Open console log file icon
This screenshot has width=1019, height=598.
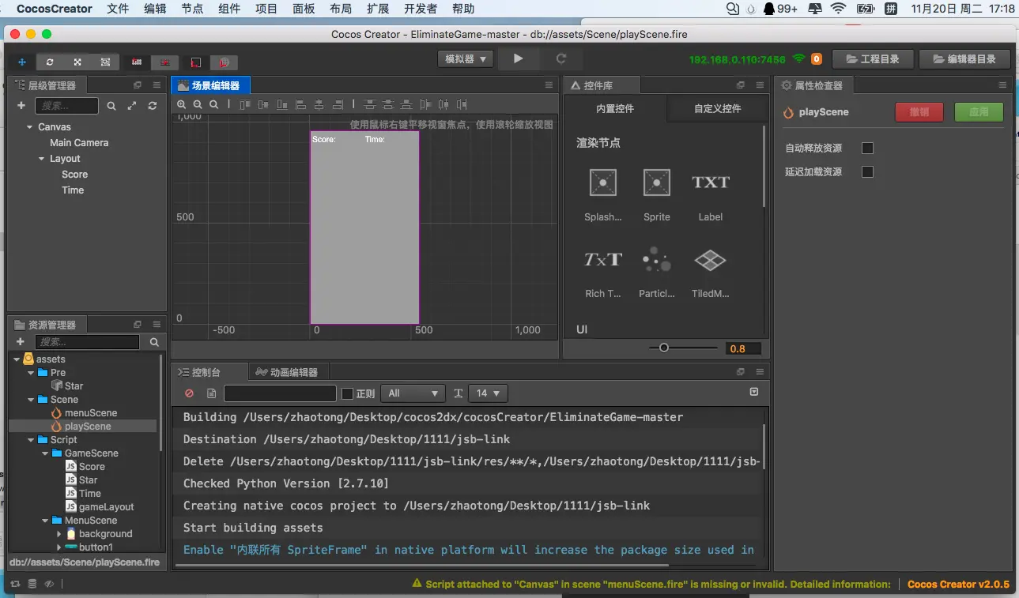pos(211,393)
